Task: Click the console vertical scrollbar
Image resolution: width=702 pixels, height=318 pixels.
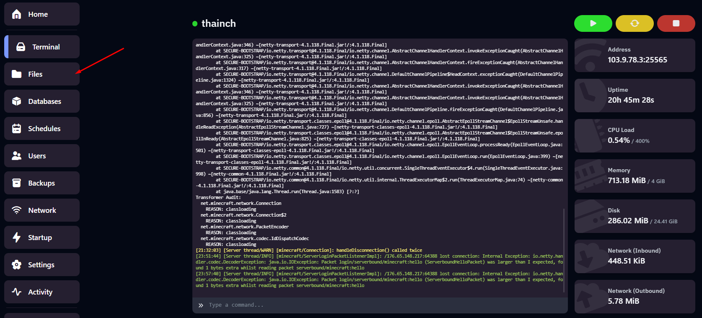Action: pyautogui.click(x=564, y=251)
